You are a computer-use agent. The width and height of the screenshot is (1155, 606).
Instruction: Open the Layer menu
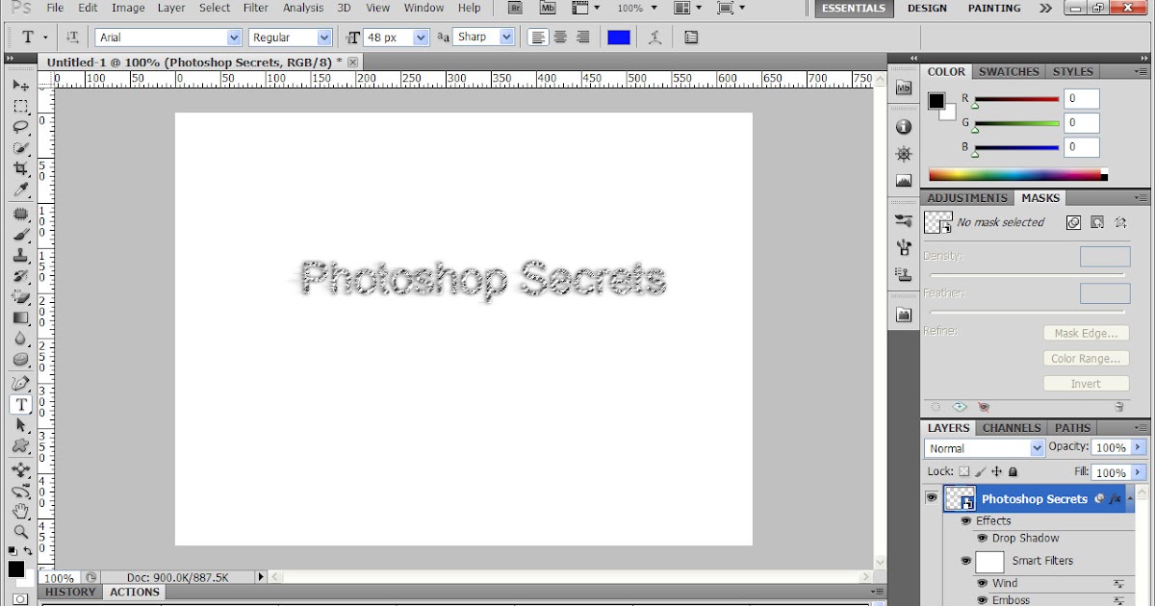click(x=171, y=8)
